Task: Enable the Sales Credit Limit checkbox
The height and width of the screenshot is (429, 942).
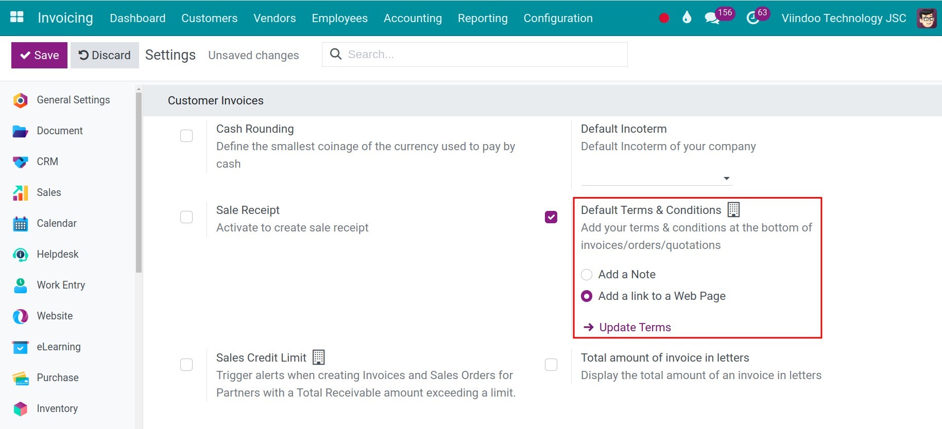Action: pos(186,365)
